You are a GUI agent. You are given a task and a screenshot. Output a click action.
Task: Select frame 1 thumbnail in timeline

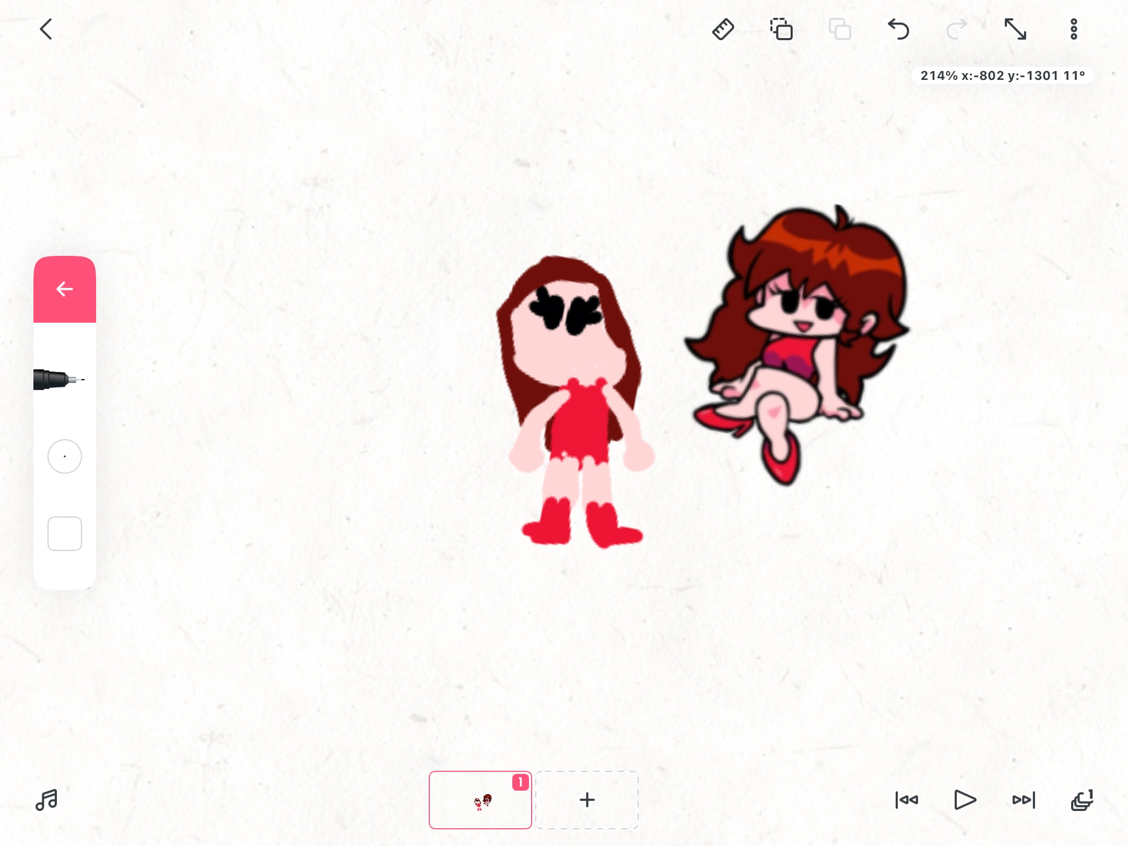click(480, 800)
